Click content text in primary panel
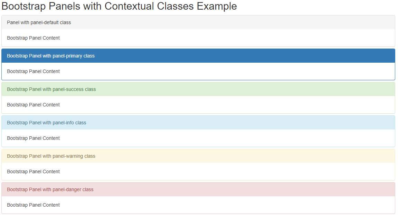Image resolution: width=398 pixels, height=218 pixels. coord(33,71)
